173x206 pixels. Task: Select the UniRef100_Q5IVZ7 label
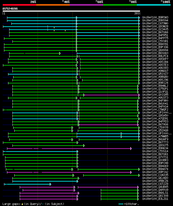[155, 74]
